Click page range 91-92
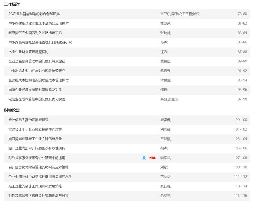This screenshot has height=203, width=254. [x=242, y=71]
